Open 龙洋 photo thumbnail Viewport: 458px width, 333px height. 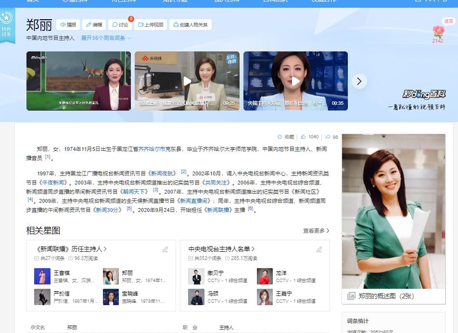coord(265,276)
